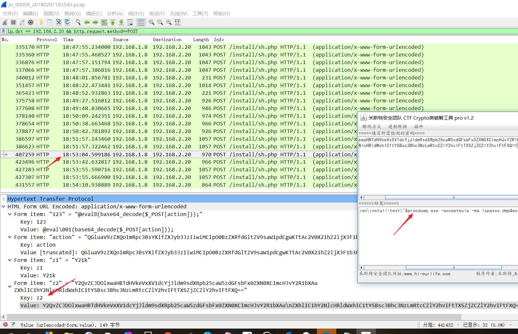Sort packets by Destination column
518x334 pixels.
point(171,40)
